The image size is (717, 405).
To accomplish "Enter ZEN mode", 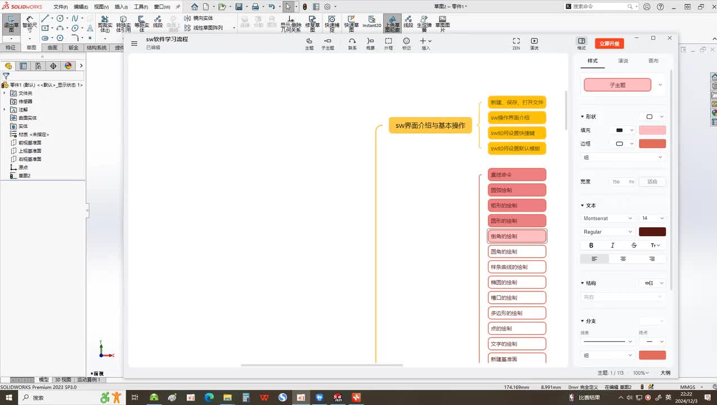I will tap(516, 42).
